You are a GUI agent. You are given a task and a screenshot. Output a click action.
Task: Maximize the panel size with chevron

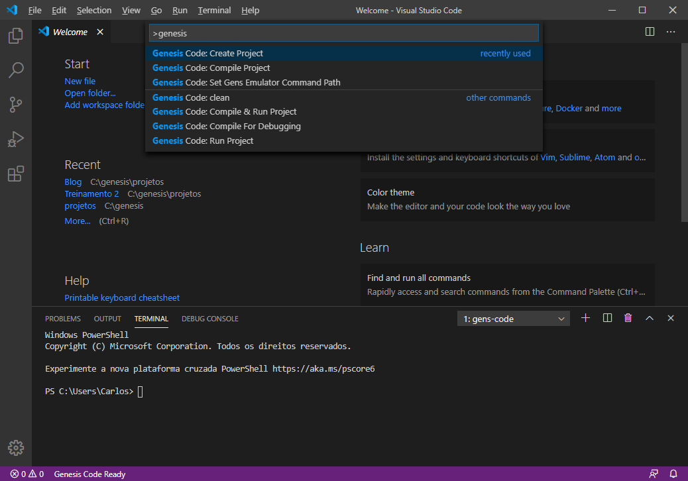tap(650, 318)
